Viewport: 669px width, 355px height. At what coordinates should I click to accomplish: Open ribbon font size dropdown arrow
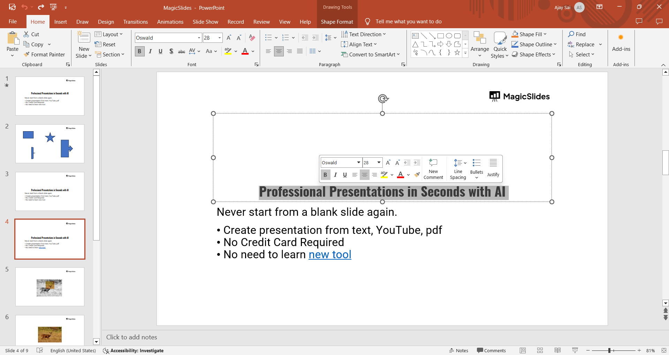pos(220,38)
